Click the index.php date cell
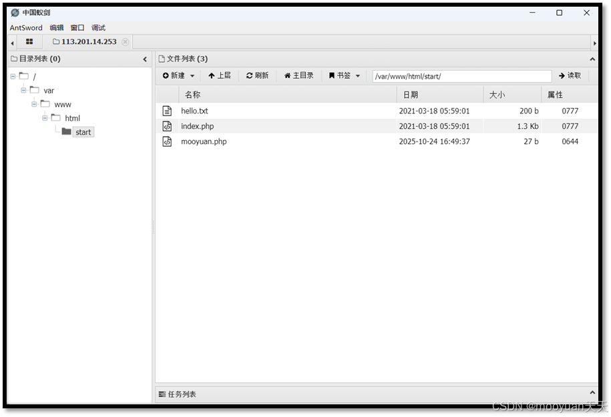Screen dimensions: 611x417 point(434,126)
